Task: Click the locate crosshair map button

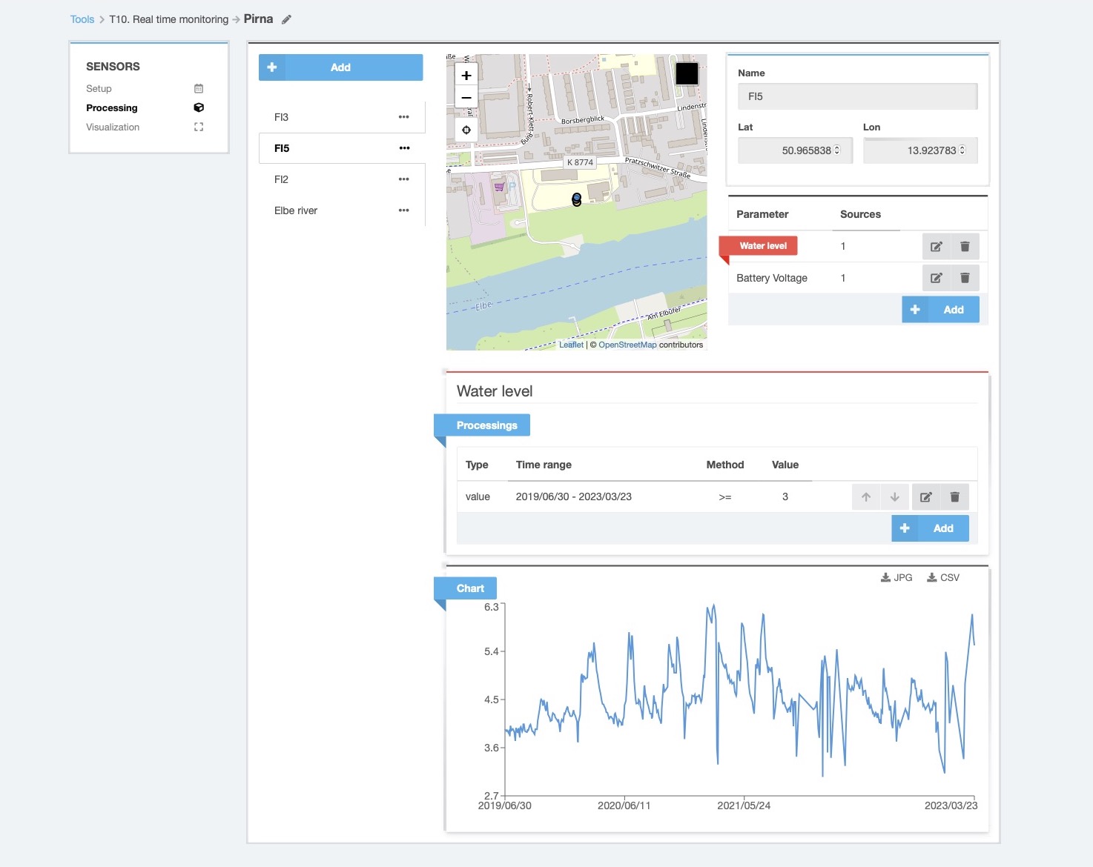Action: tap(466, 130)
